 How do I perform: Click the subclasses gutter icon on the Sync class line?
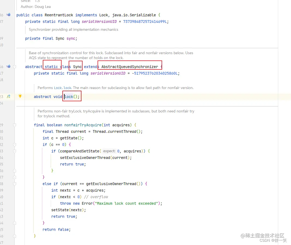click(x=8, y=66)
